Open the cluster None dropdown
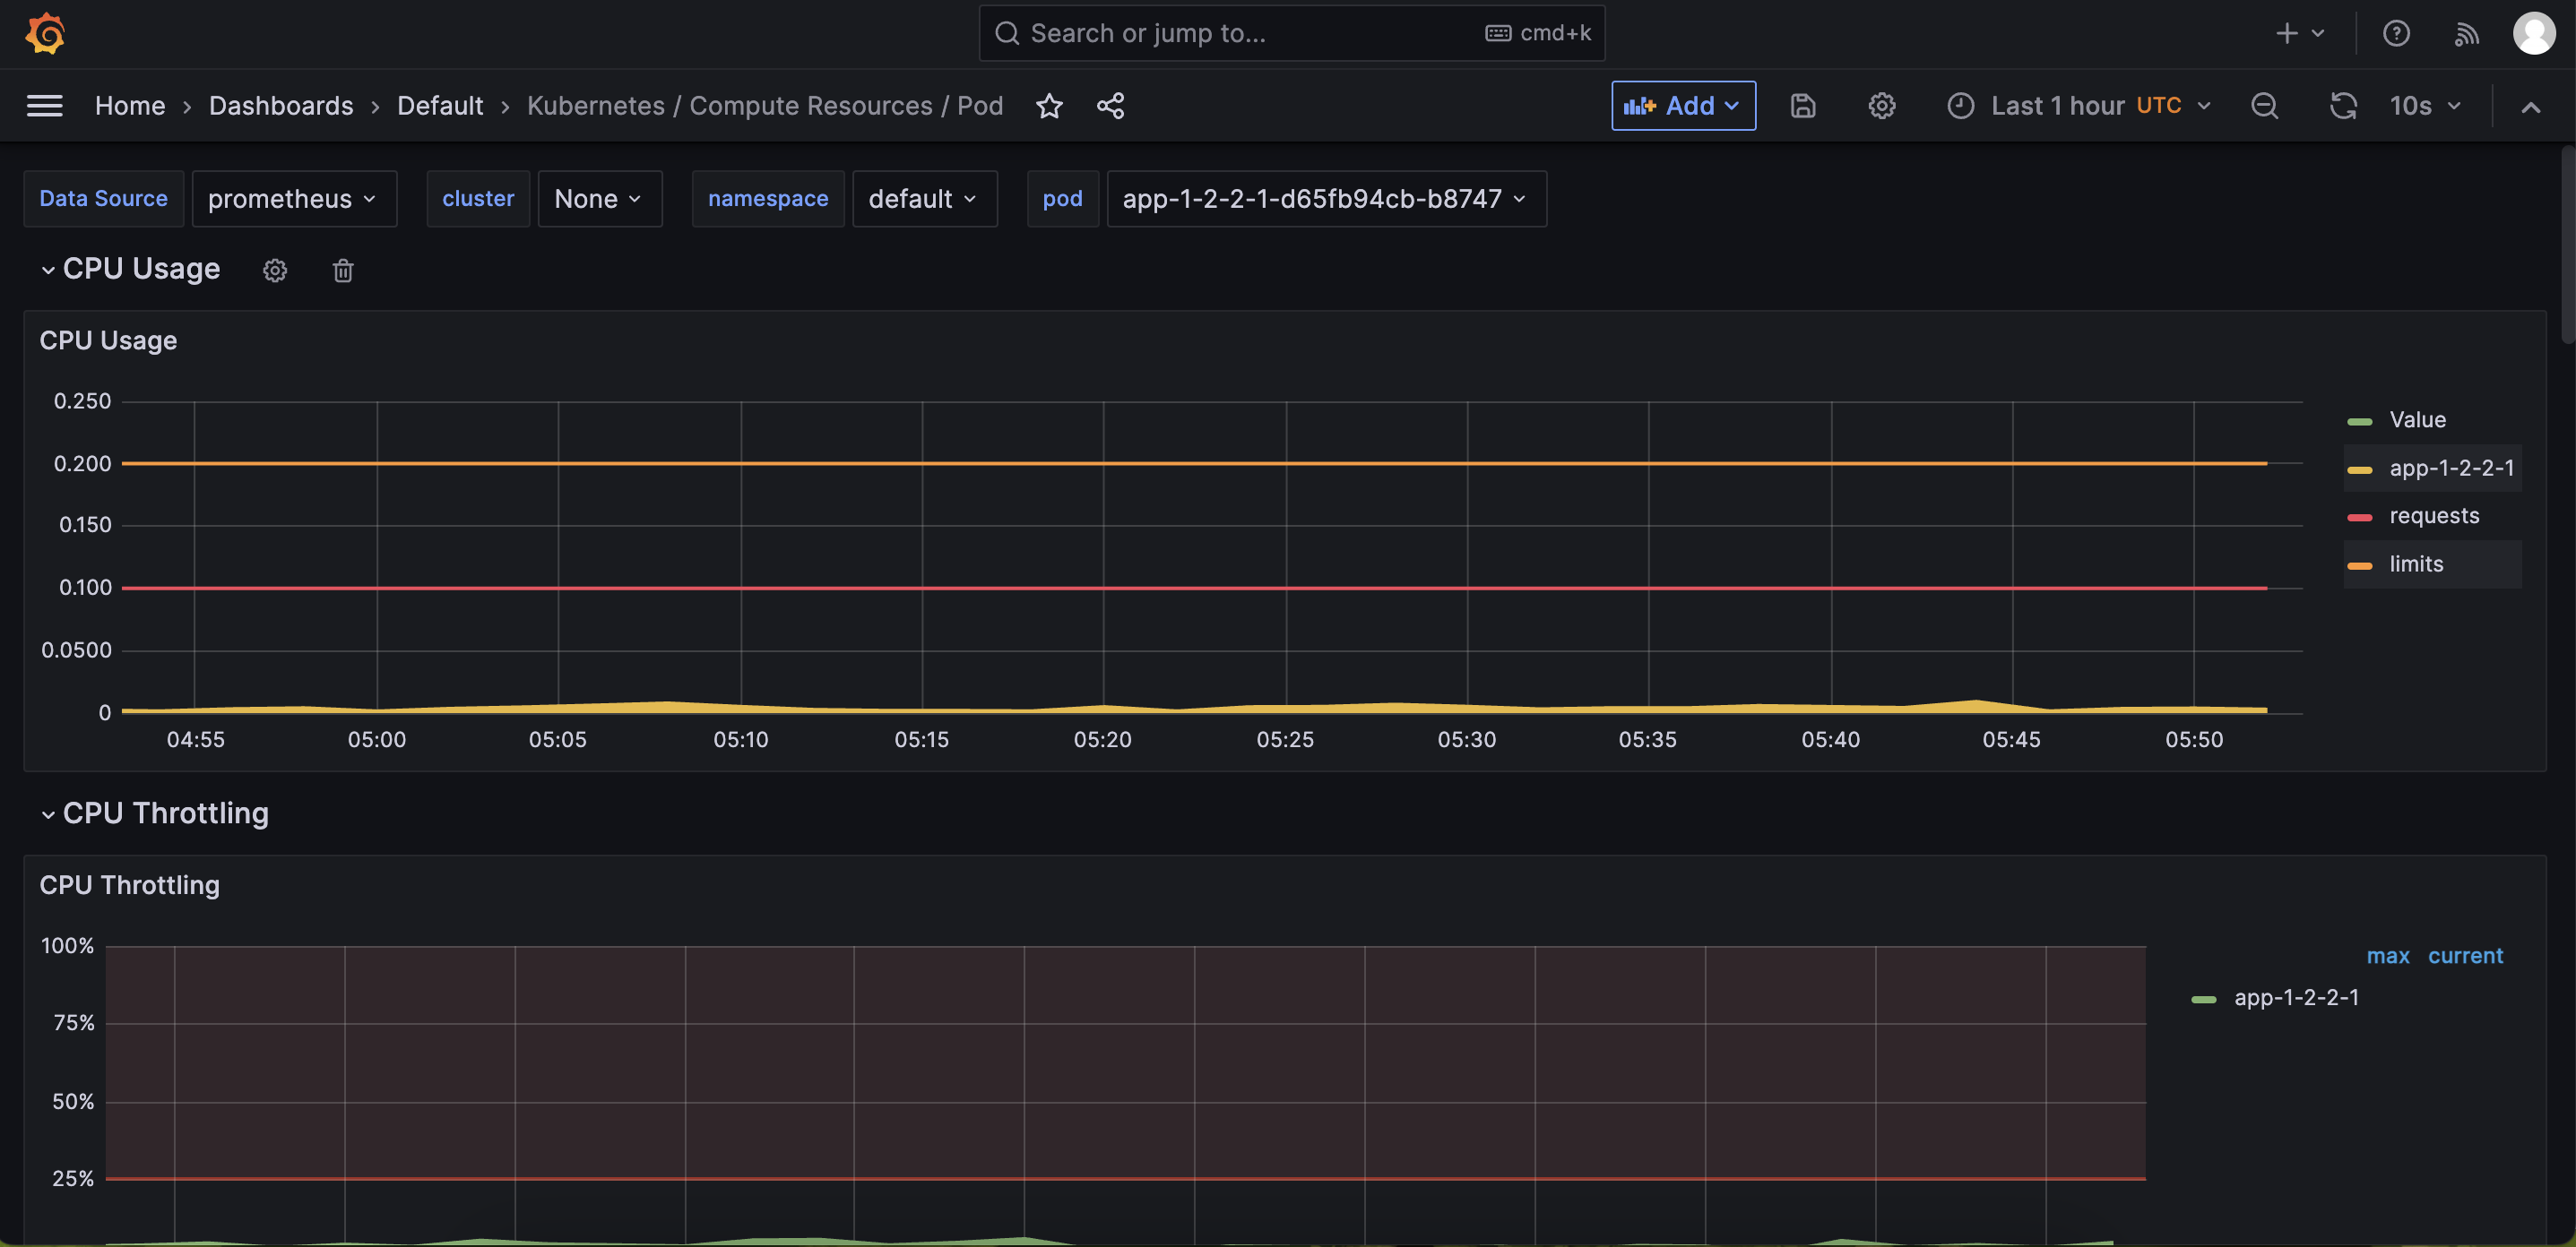2576x1247 pixels. [599, 199]
